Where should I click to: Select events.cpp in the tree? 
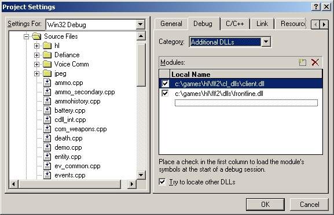[70, 176]
